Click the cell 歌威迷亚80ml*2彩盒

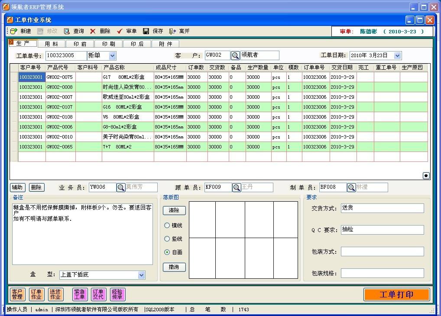coord(127,97)
